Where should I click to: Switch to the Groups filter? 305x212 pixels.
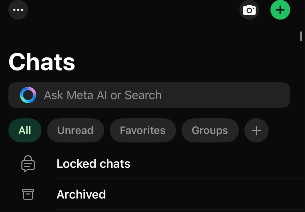[210, 131]
